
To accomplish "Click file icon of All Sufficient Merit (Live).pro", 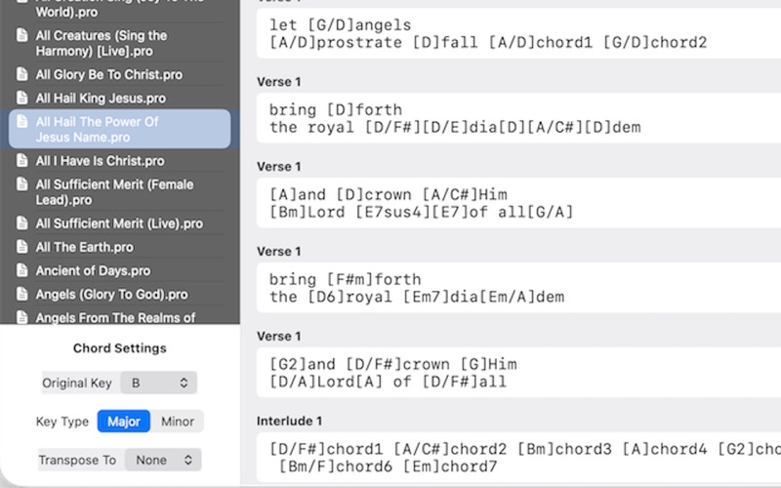I will coord(21,224).
